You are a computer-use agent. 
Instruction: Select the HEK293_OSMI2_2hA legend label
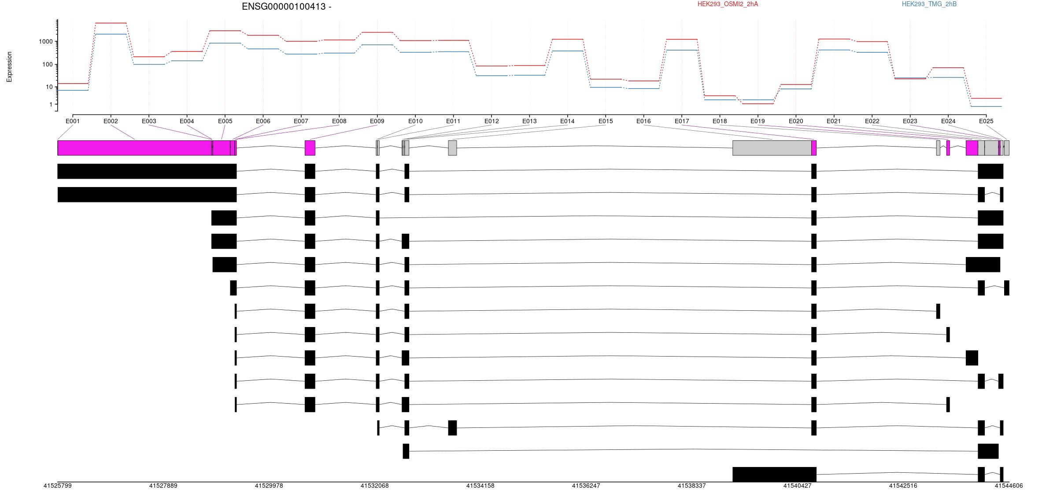tap(728, 4)
